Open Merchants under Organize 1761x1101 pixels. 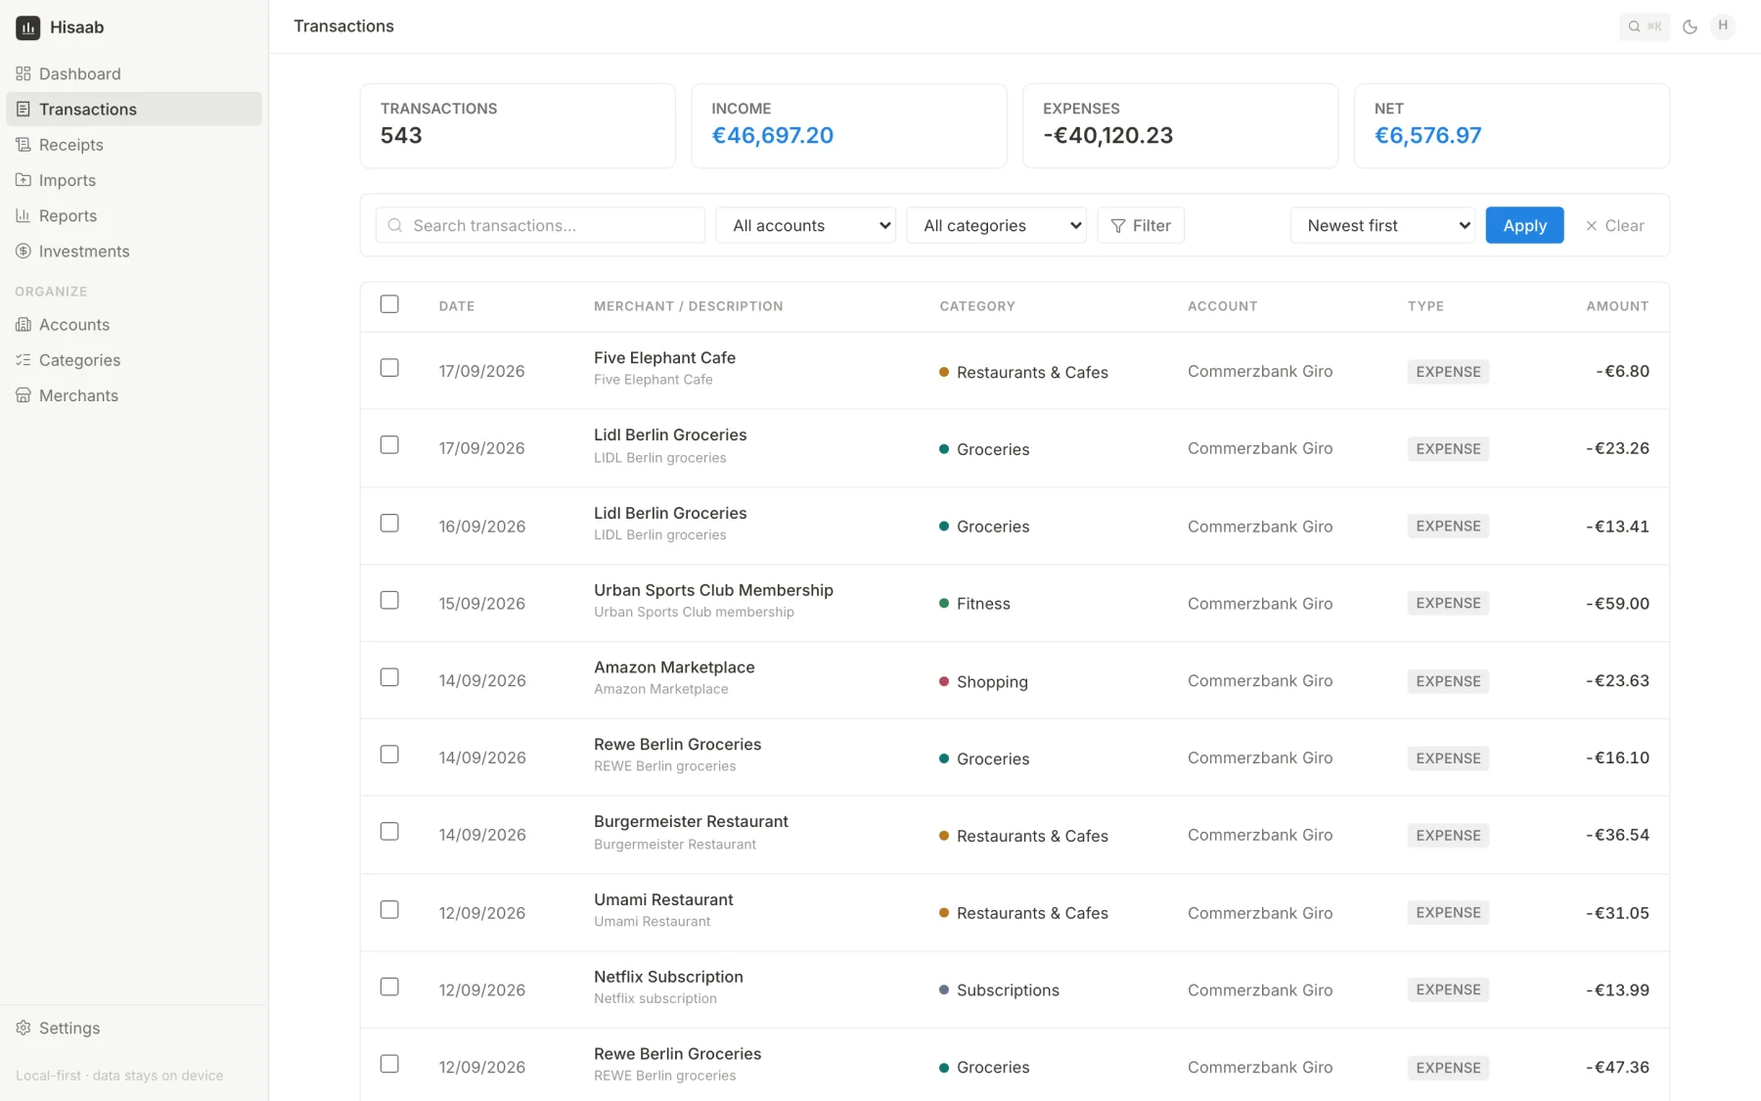coord(133,395)
